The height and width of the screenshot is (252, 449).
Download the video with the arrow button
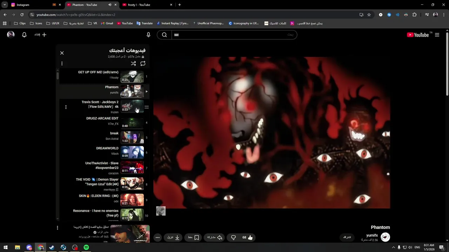coord(173,237)
